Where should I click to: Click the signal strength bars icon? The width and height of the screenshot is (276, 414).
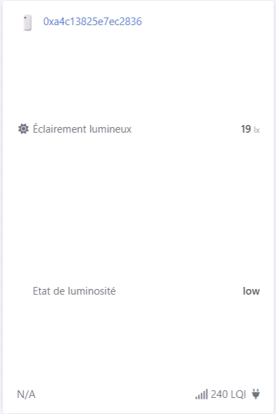pyautogui.click(x=201, y=394)
